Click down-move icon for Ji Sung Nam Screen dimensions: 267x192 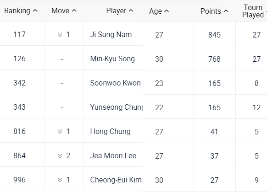(60, 35)
